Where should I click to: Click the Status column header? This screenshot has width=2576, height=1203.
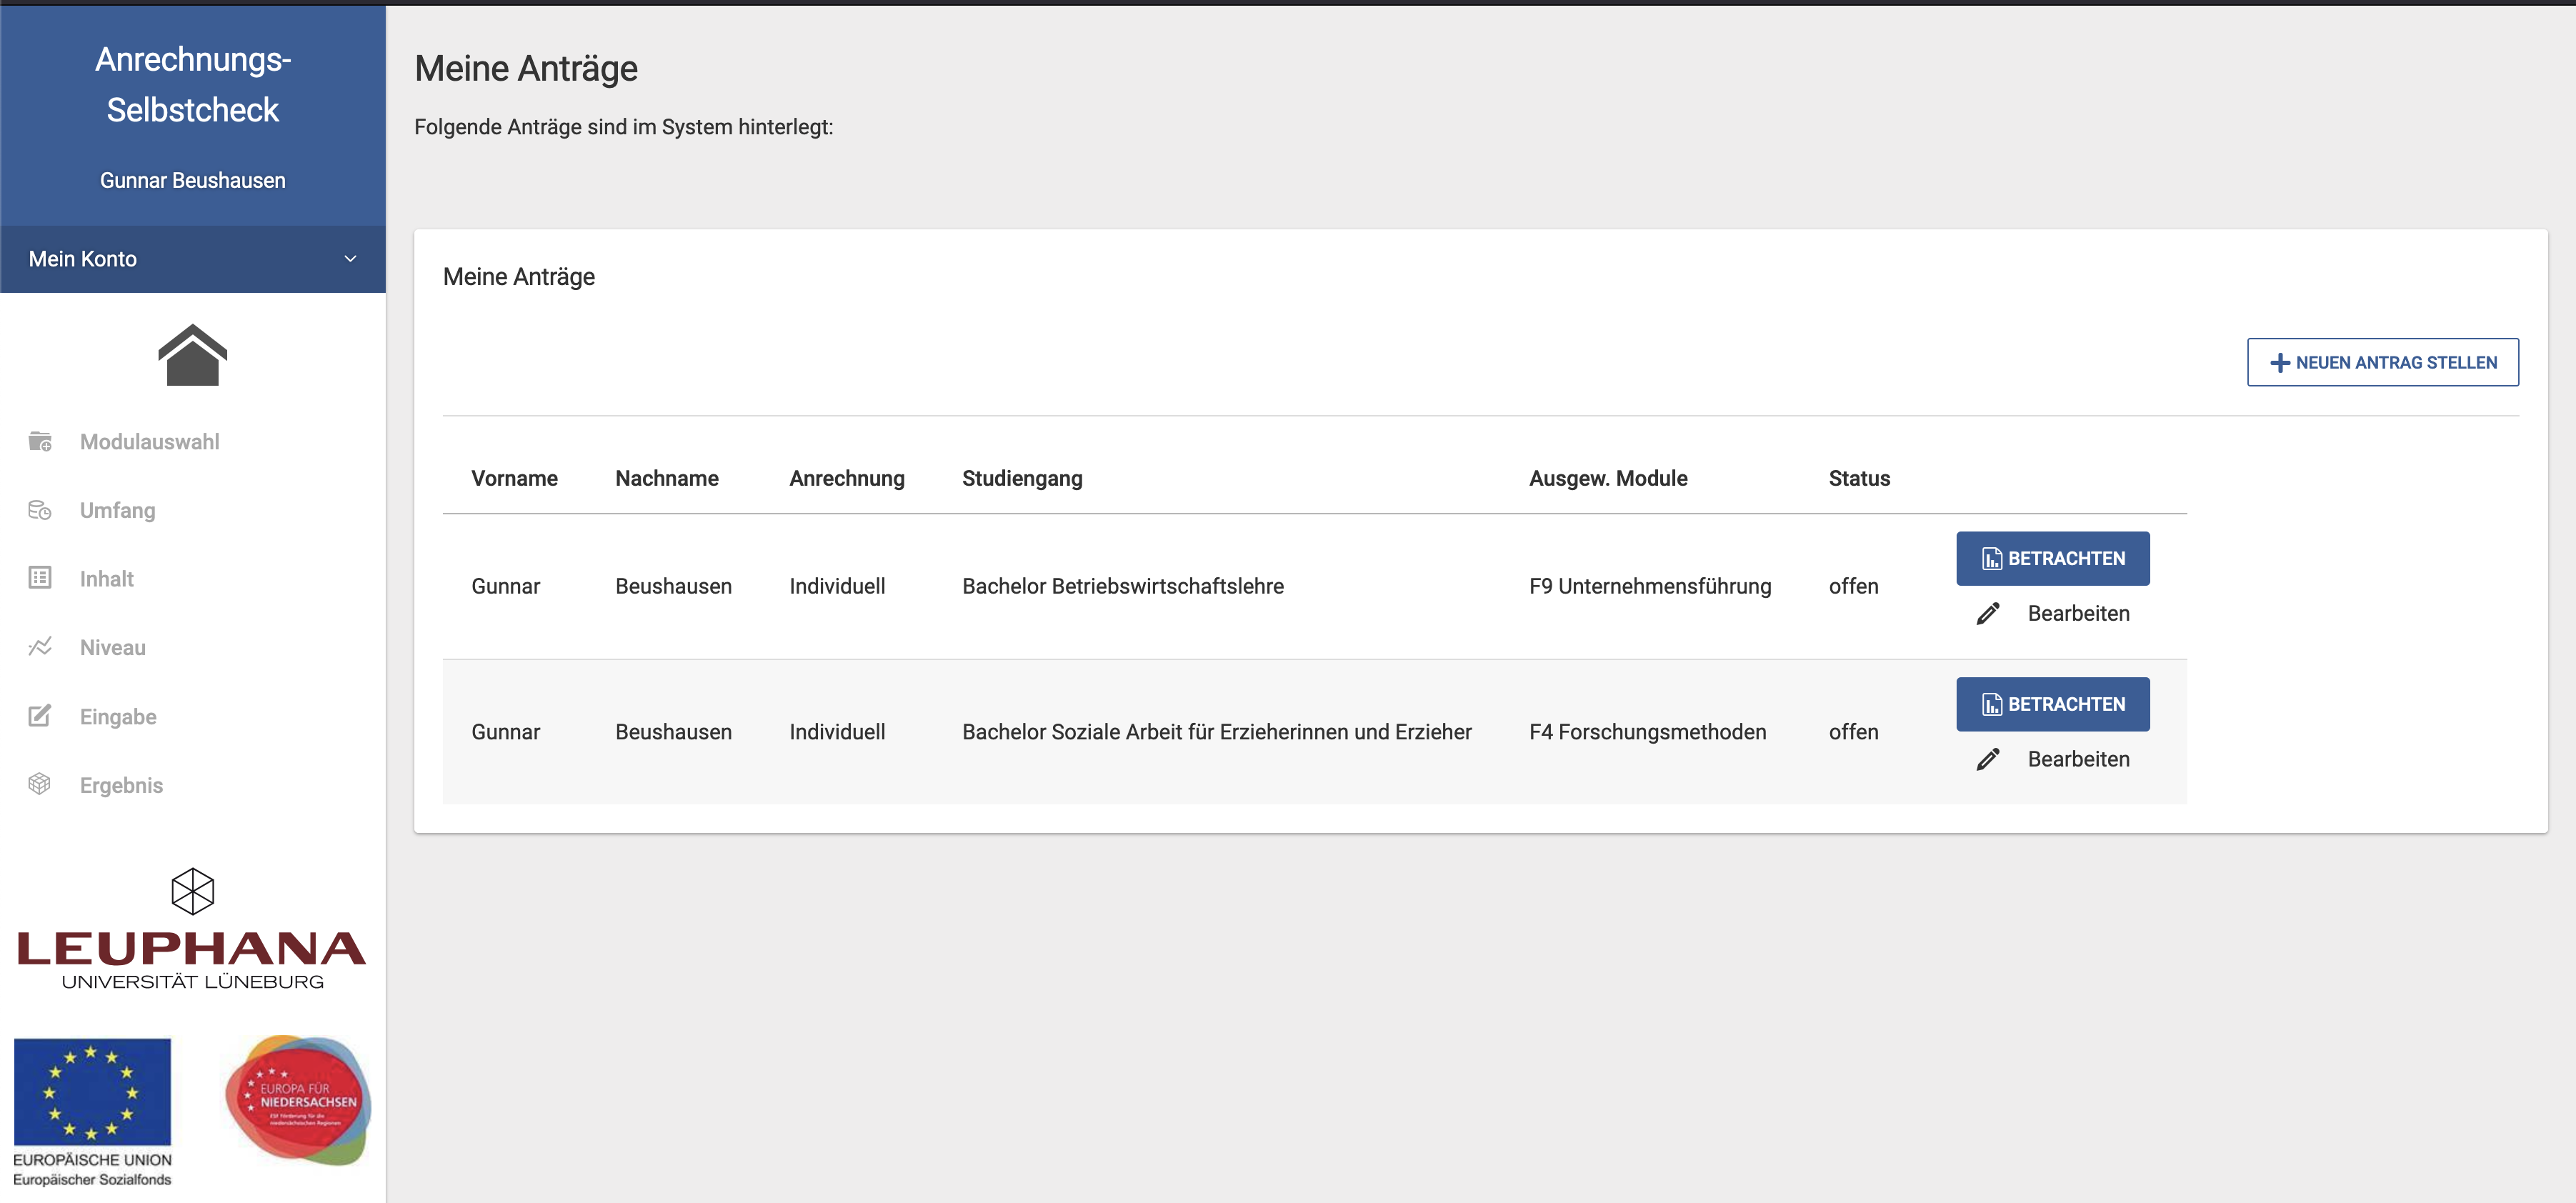point(1859,478)
